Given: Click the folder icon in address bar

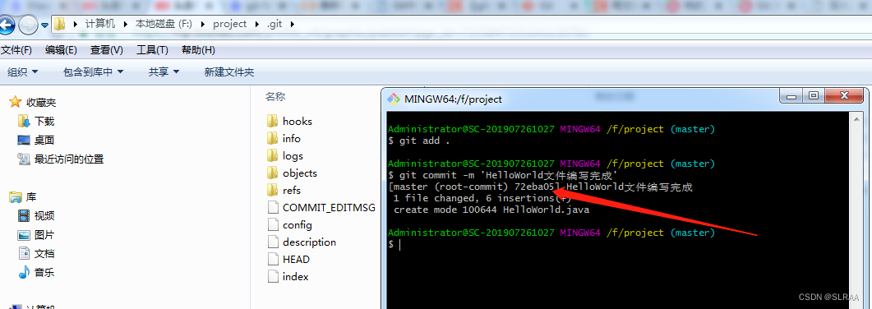Looking at the screenshot, I should tap(60, 25).
